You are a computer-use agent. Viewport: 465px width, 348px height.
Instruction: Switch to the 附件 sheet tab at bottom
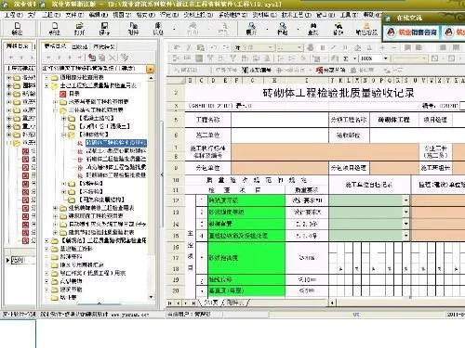click(x=234, y=303)
